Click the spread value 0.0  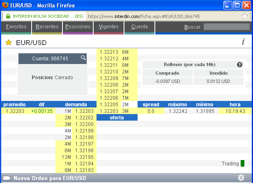click(x=151, y=111)
